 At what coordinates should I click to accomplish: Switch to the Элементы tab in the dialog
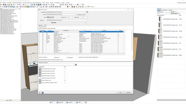pos(45,25)
